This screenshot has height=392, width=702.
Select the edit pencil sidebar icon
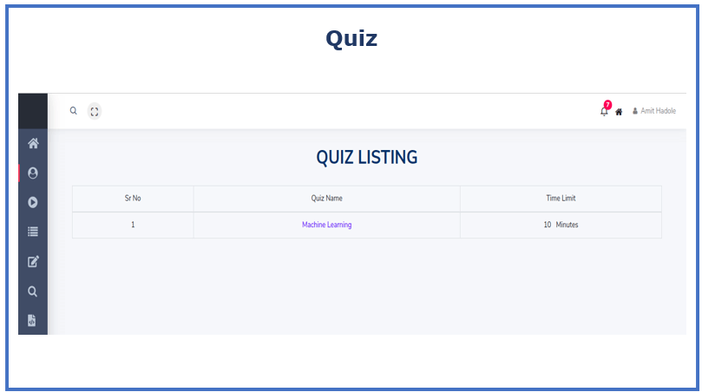point(33,261)
